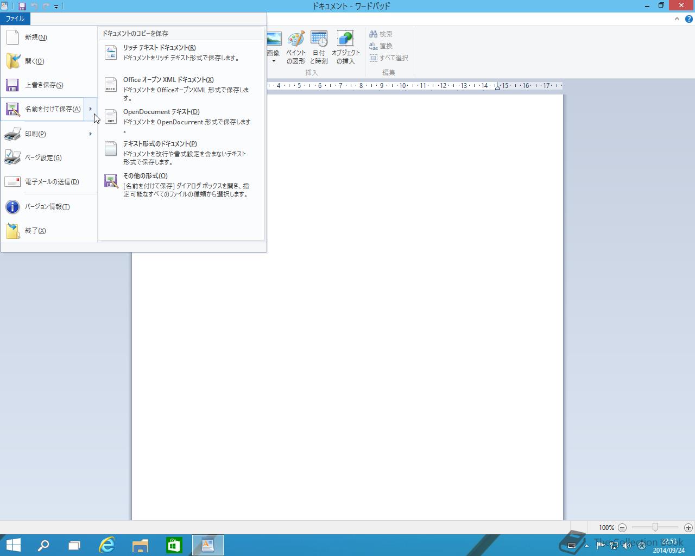Click the 新規(N) label
This screenshot has height=556, width=695.
36,37
